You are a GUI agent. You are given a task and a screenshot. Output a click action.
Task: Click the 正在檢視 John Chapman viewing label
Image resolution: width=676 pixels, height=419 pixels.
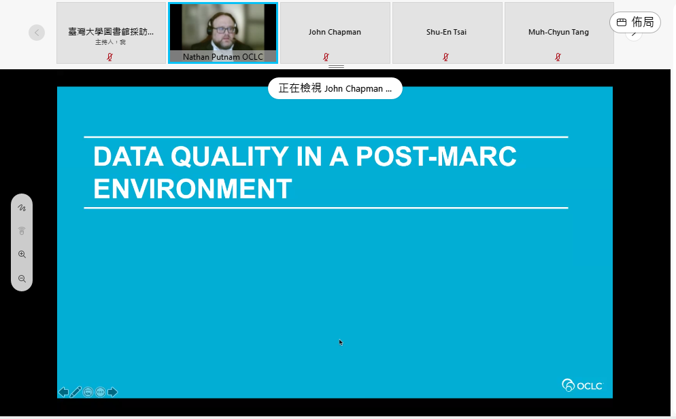click(x=335, y=88)
